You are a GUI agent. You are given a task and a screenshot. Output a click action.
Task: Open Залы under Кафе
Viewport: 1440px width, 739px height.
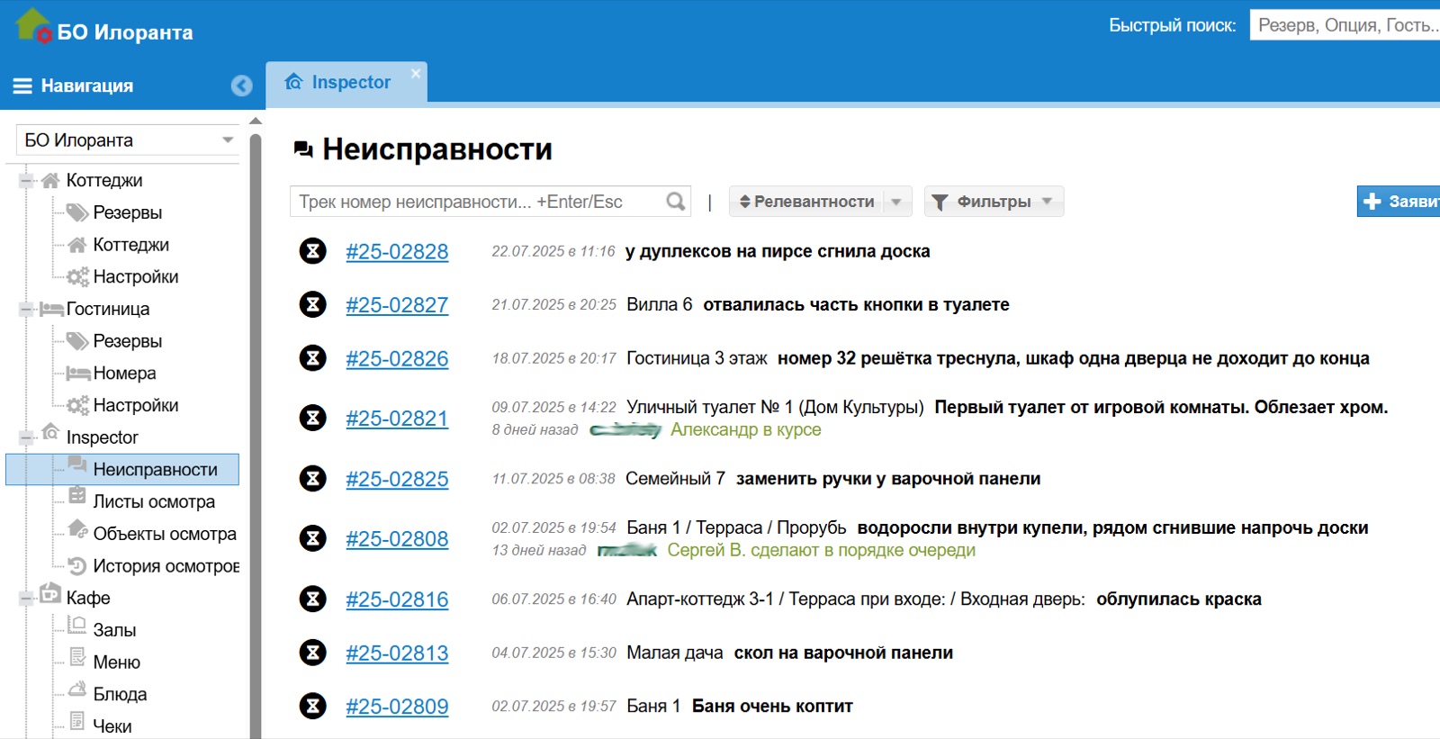click(x=114, y=630)
